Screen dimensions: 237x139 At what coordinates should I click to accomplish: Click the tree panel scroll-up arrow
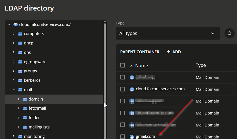[105, 22]
